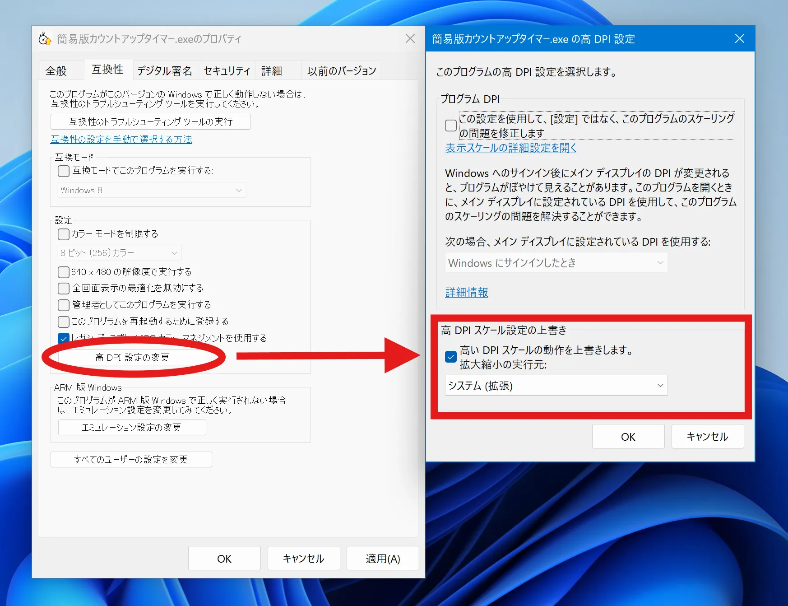Click the システム (拡張) dropdown arrow chevron
This screenshot has width=788, height=606.
pos(660,386)
